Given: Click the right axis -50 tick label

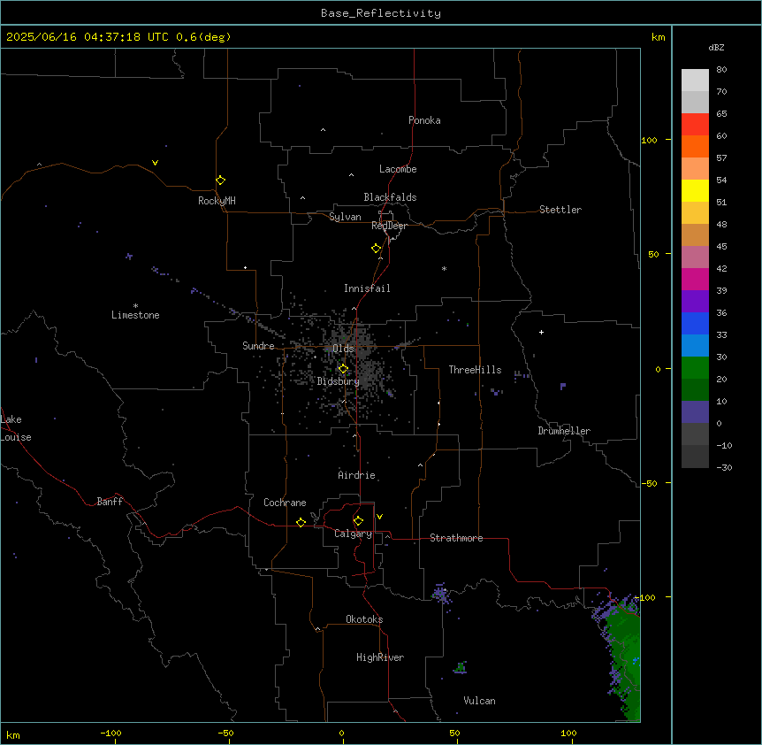Looking at the screenshot, I should 649,483.
